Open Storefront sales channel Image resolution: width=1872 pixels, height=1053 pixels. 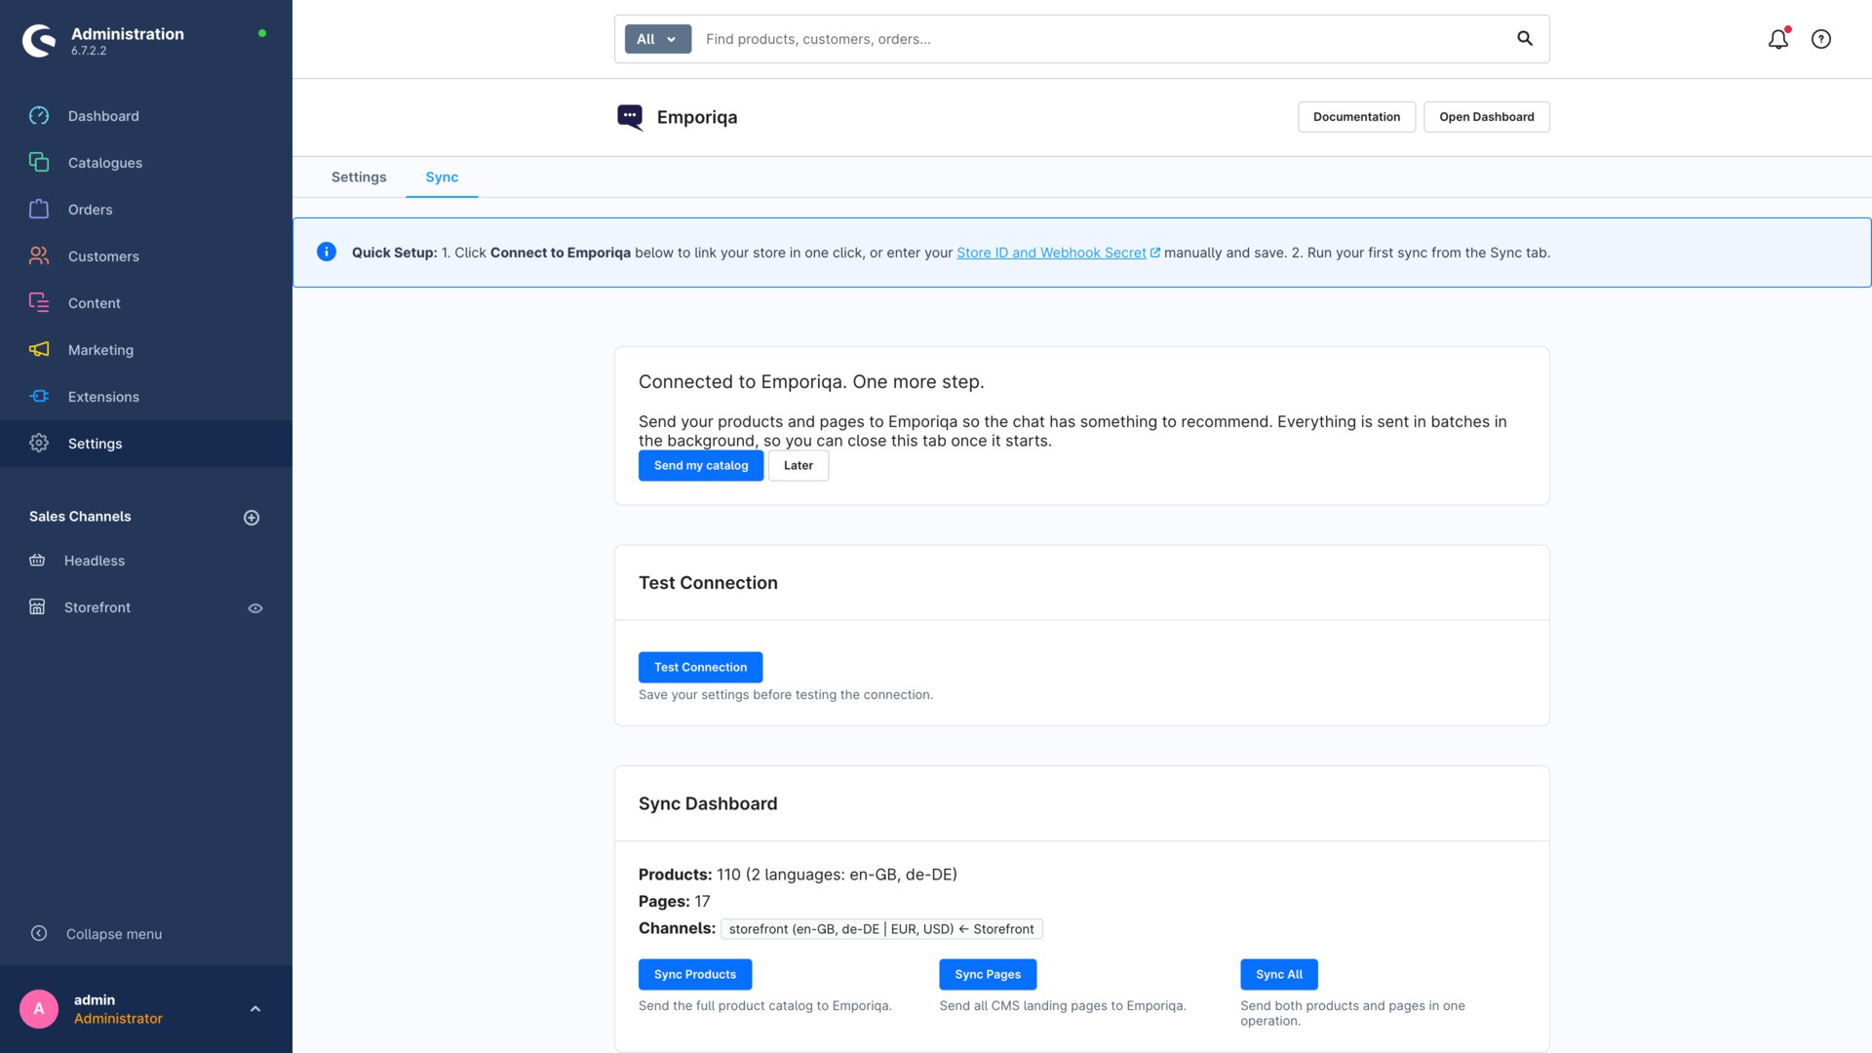pos(97,607)
